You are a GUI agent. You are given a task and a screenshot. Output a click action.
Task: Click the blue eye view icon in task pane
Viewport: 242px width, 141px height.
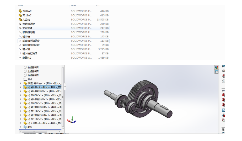(224, 110)
